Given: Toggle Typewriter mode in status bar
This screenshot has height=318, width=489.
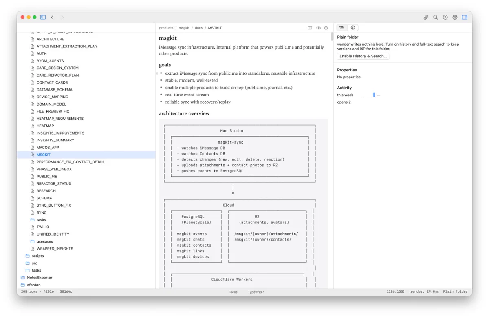Looking at the screenshot, I should (x=256, y=292).
